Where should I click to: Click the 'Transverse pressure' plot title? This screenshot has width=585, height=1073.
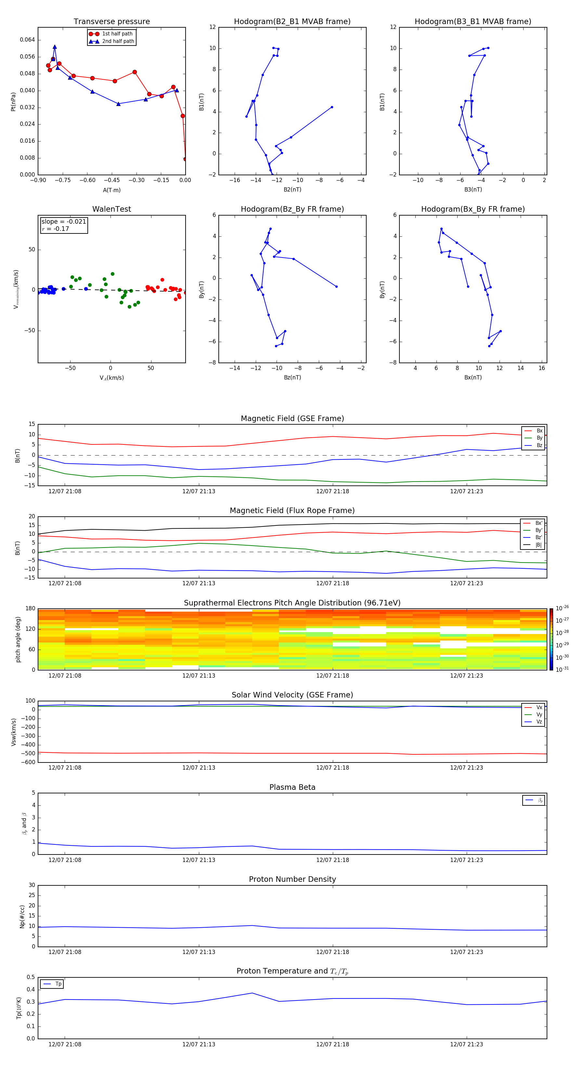click(111, 22)
